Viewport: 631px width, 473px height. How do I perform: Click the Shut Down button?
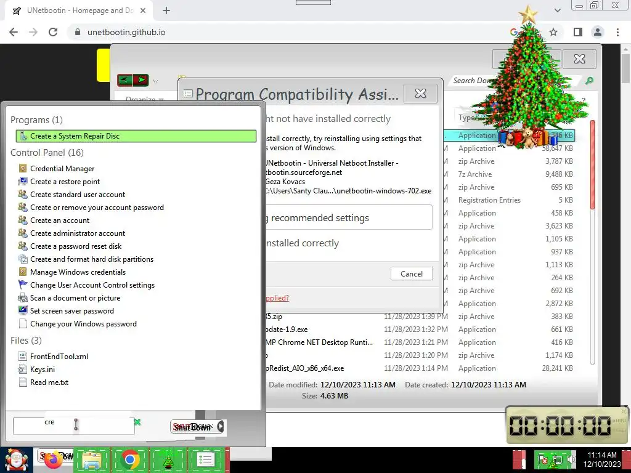(193, 427)
